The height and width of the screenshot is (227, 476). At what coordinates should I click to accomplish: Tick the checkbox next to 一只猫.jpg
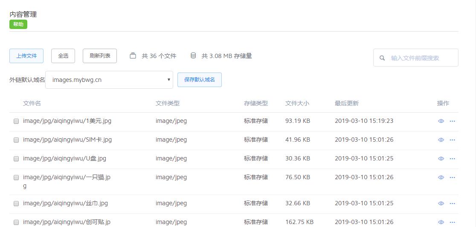(x=16, y=178)
